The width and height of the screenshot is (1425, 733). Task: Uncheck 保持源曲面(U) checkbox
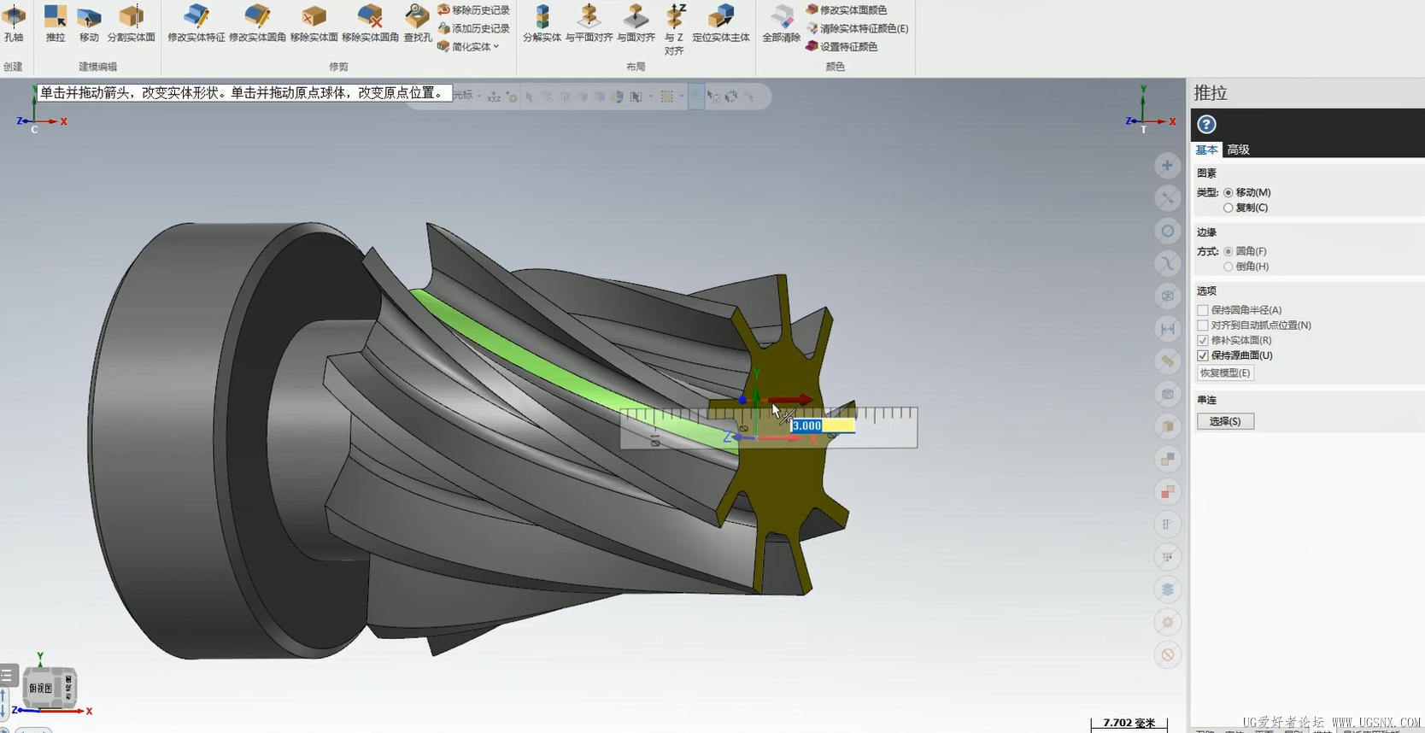tap(1203, 356)
